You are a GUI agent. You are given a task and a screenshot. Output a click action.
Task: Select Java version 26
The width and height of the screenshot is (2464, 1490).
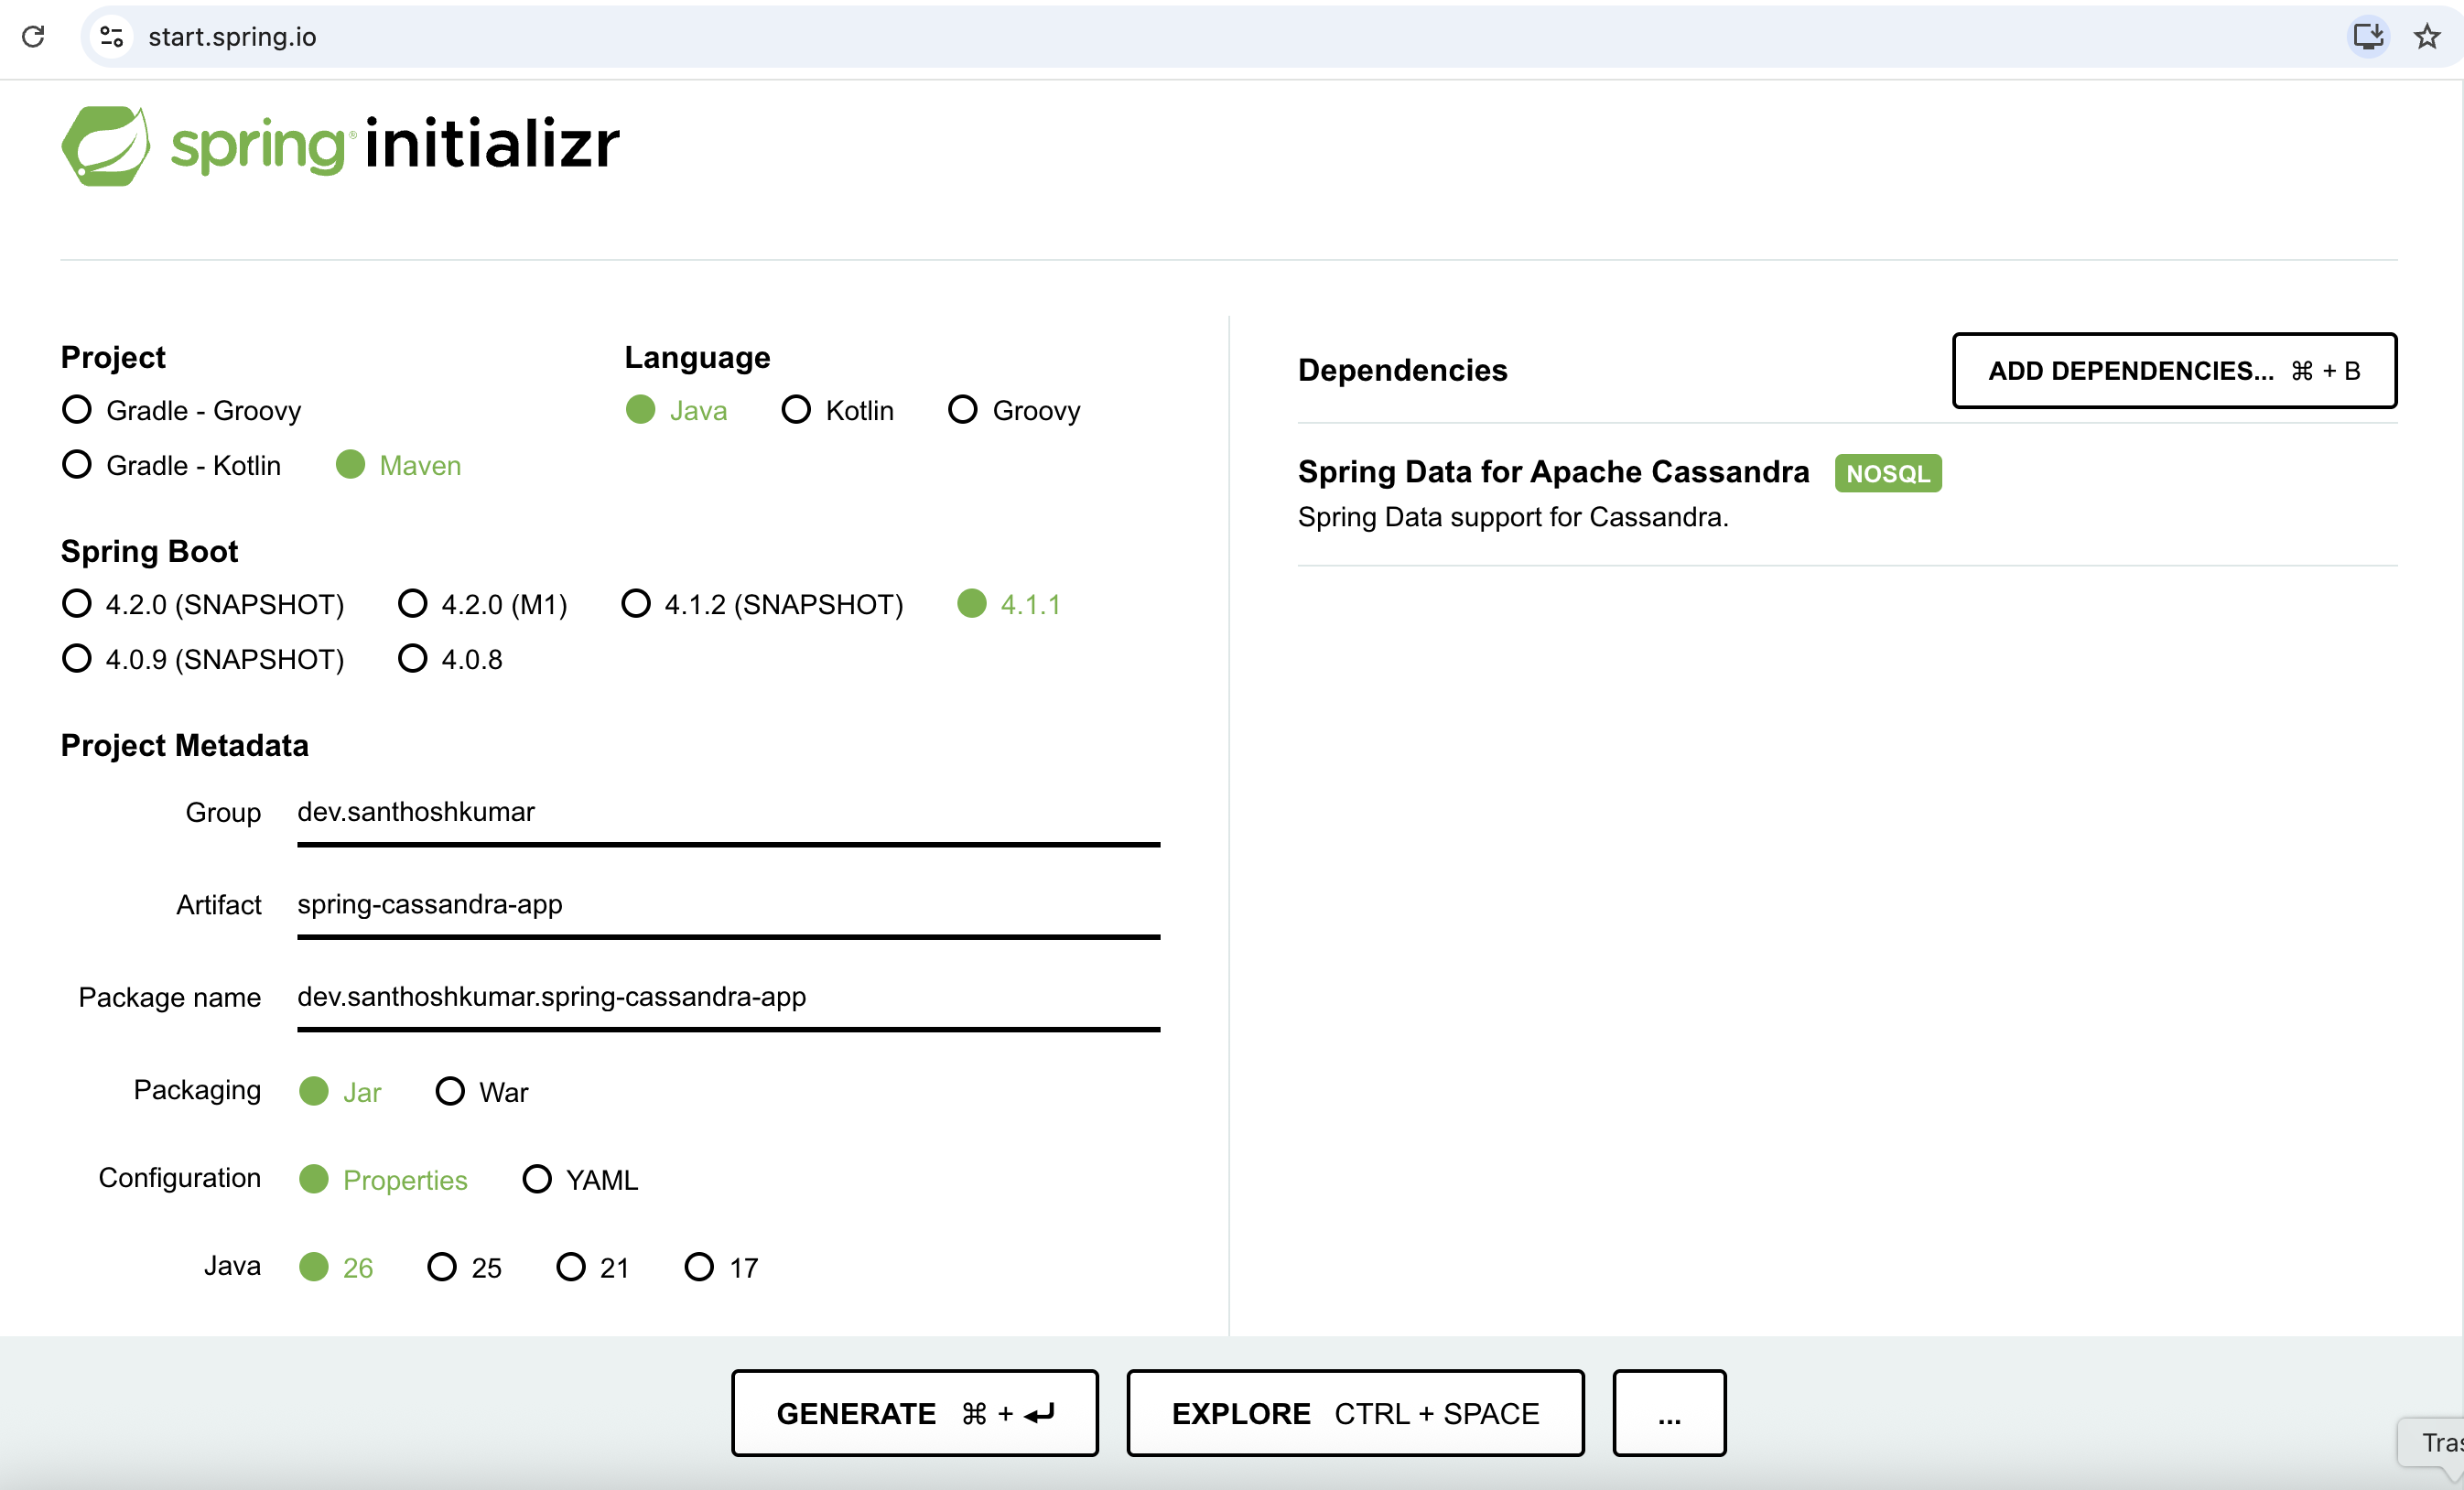point(337,1267)
